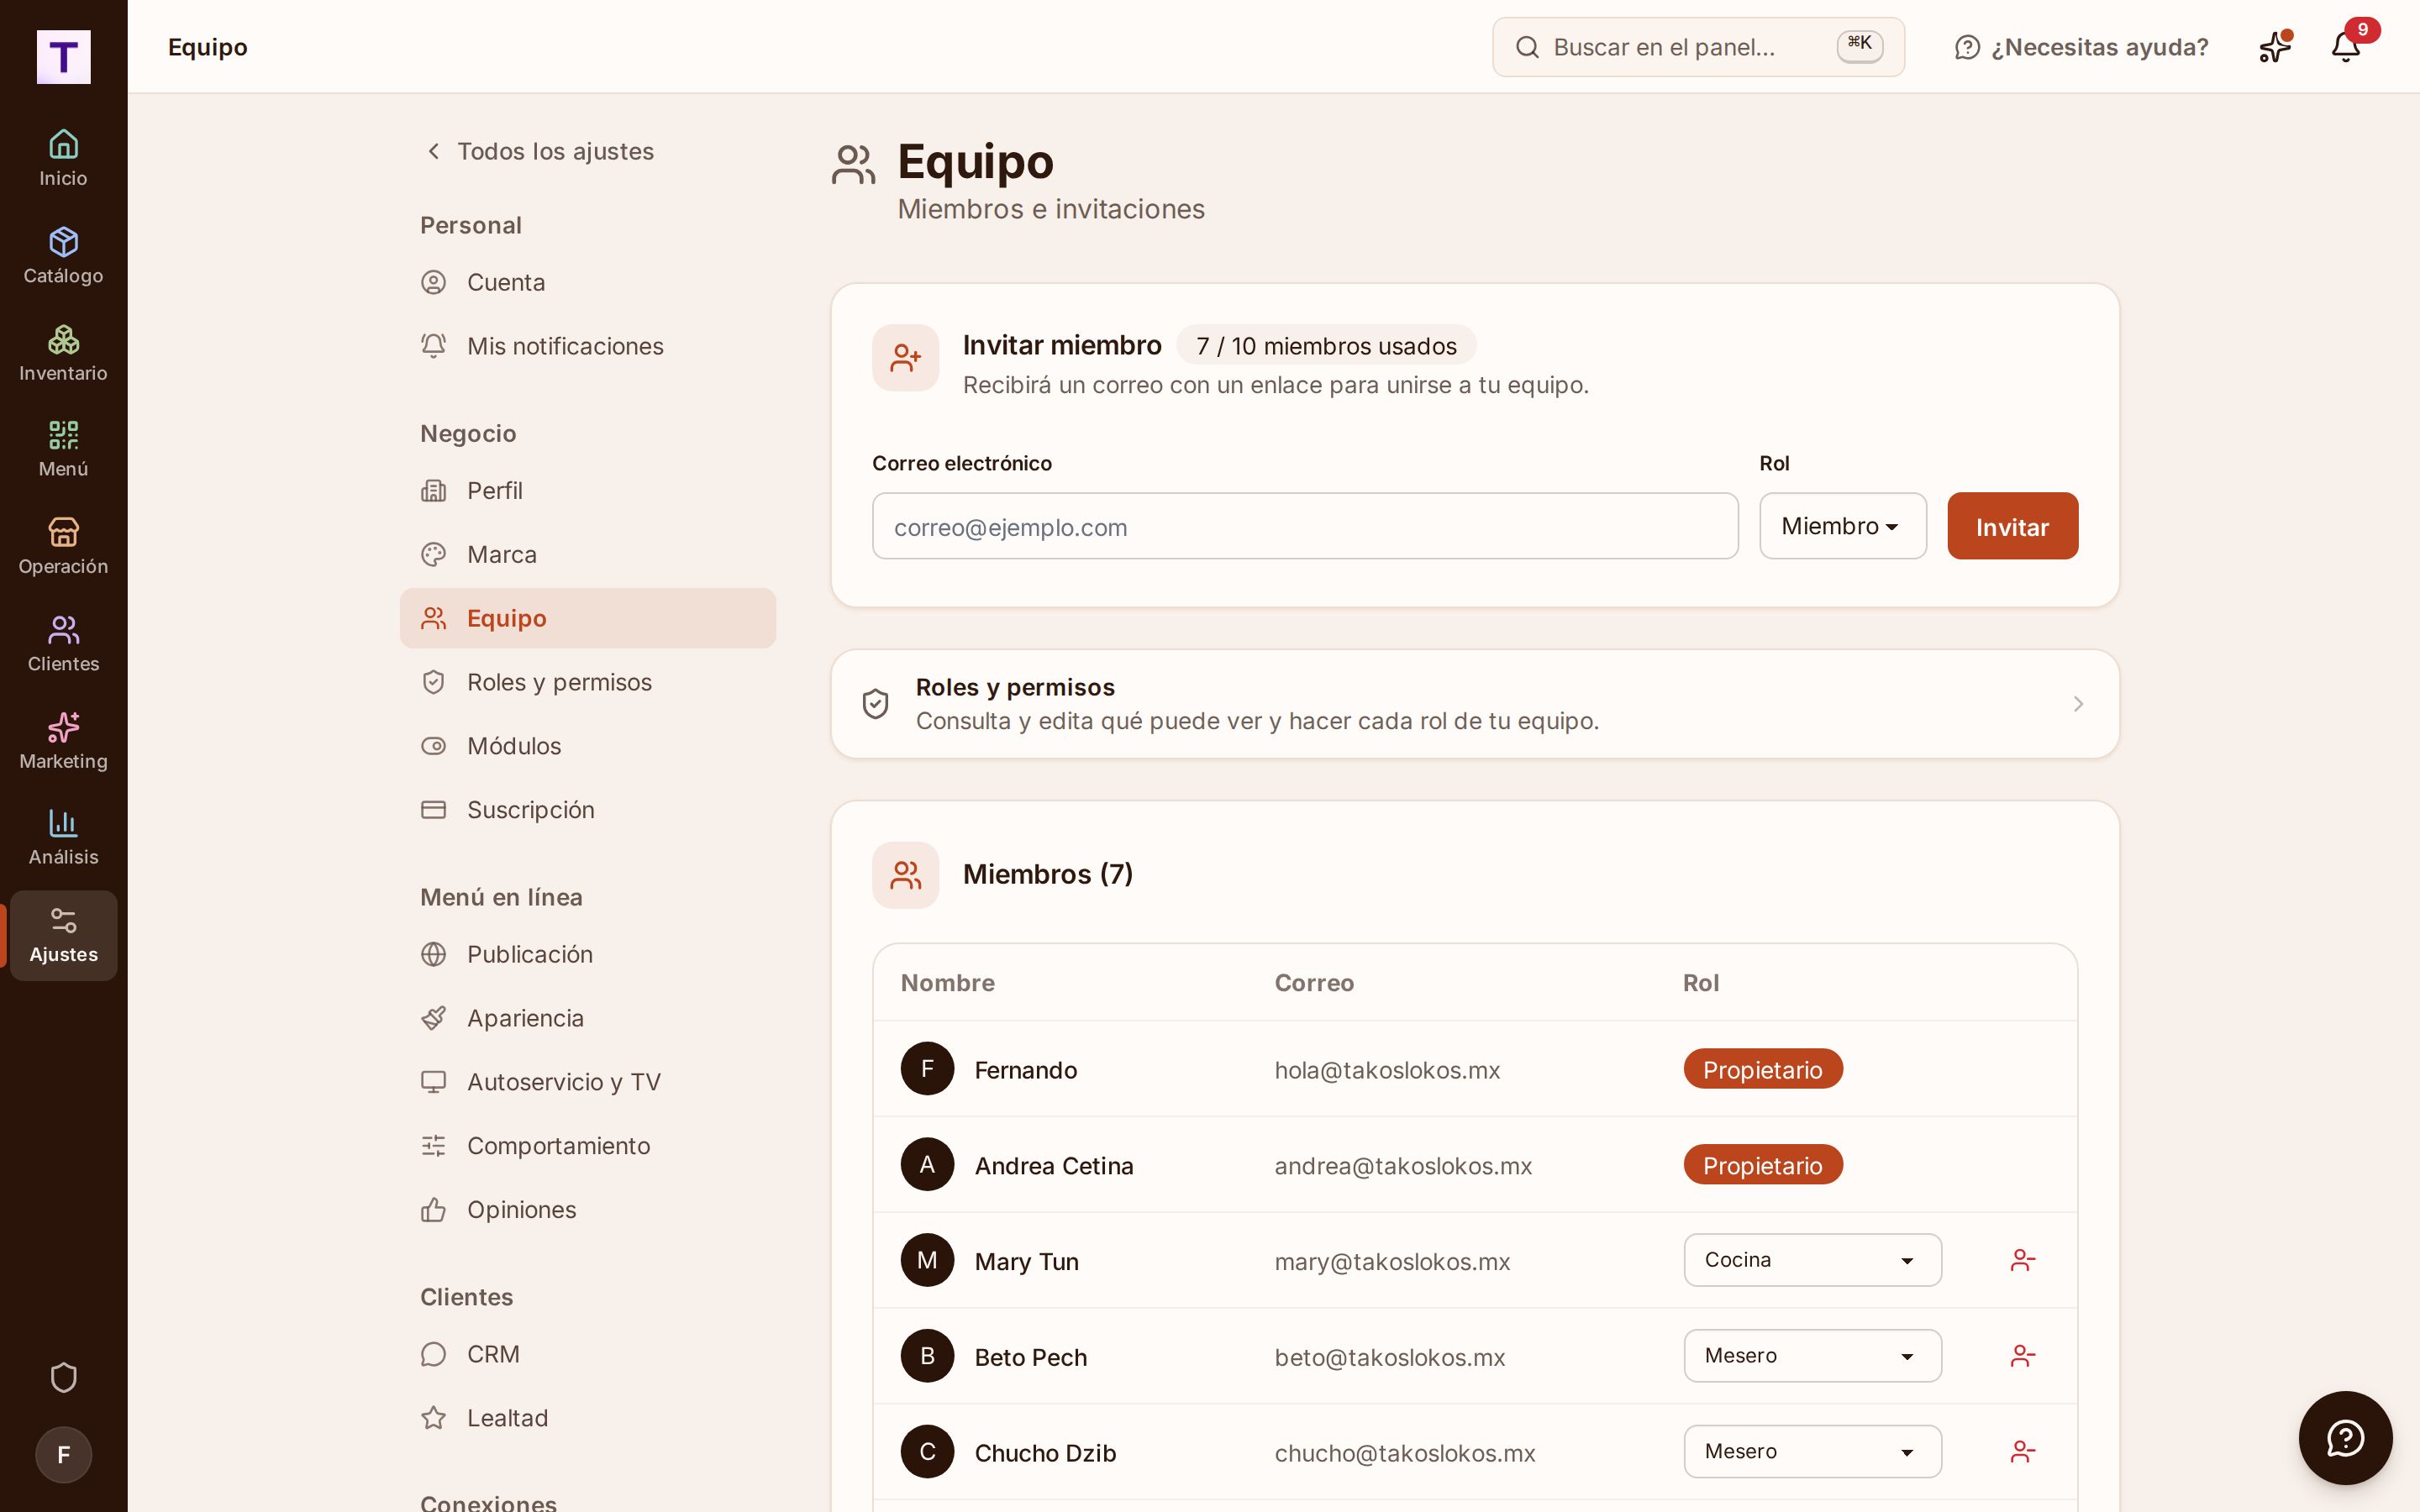Open Autoservicio y TV settings item
The width and height of the screenshot is (2420, 1512).
pos(588,1082)
